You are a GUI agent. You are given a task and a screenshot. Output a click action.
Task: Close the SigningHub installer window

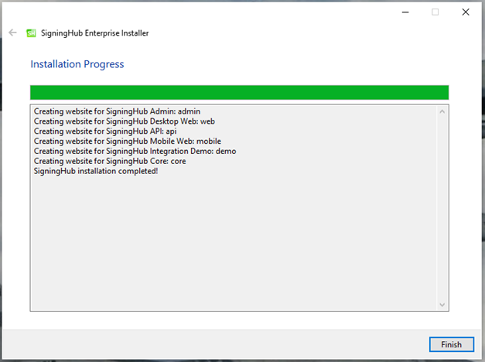click(466, 12)
